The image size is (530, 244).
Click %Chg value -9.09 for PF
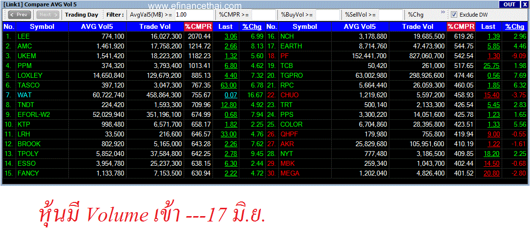[x=518, y=56]
